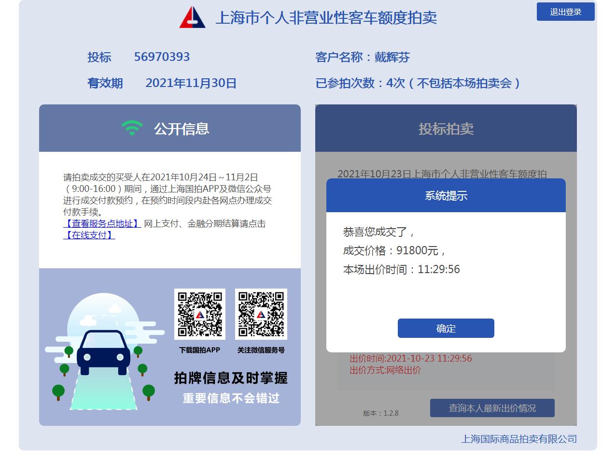Open the 查看服务点地址 link
The width and height of the screenshot is (616, 465).
pyautogui.click(x=102, y=223)
